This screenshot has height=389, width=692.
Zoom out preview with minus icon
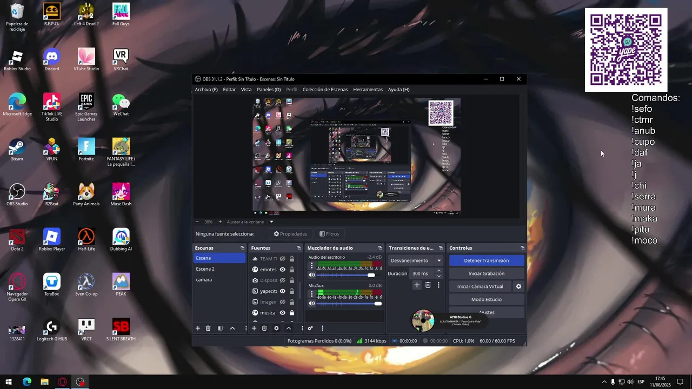click(x=197, y=222)
